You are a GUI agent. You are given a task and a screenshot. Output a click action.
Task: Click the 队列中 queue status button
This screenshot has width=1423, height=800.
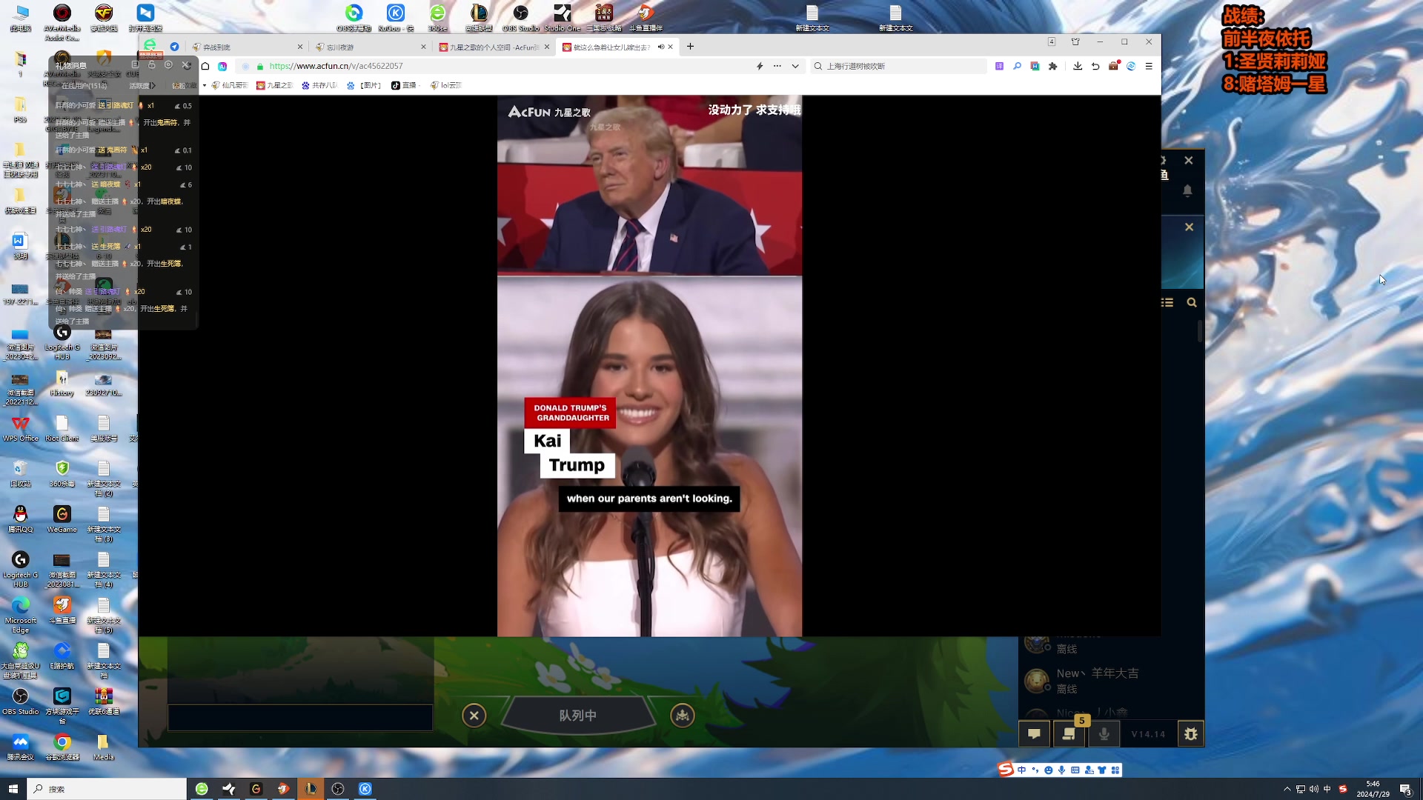(x=578, y=716)
